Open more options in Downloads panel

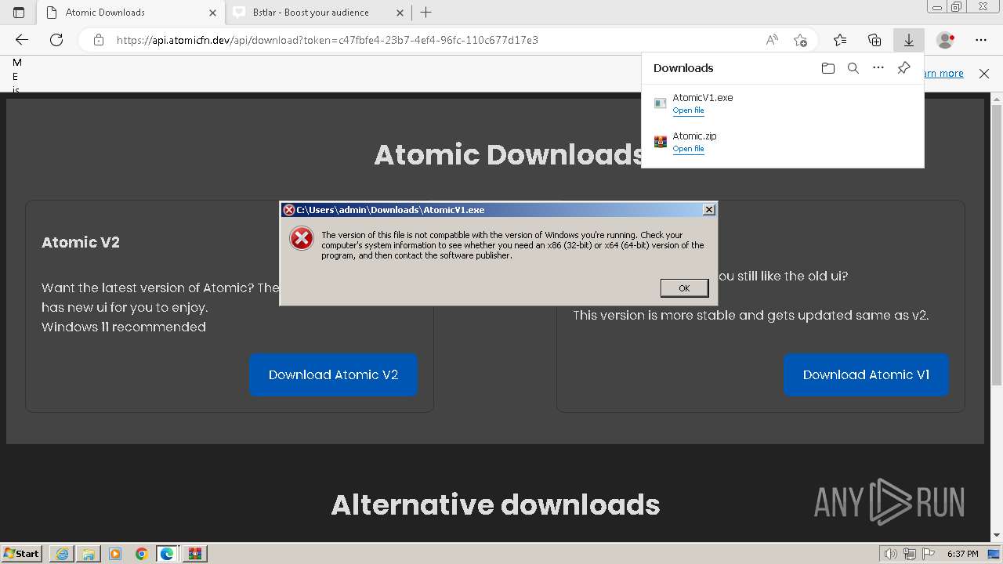tap(878, 68)
